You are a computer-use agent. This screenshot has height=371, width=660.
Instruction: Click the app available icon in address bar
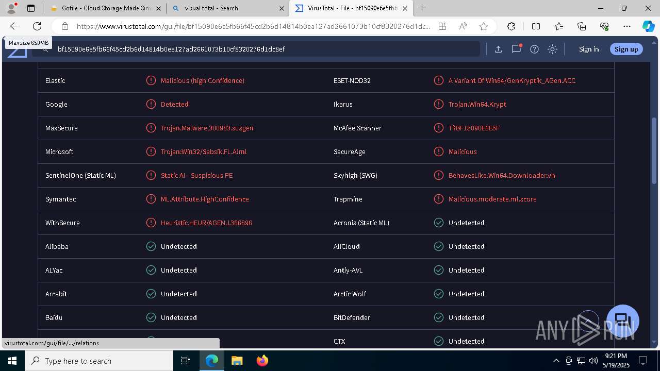[442, 26]
